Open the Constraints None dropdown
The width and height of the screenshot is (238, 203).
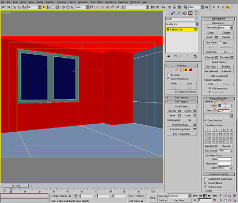tap(226, 28)
